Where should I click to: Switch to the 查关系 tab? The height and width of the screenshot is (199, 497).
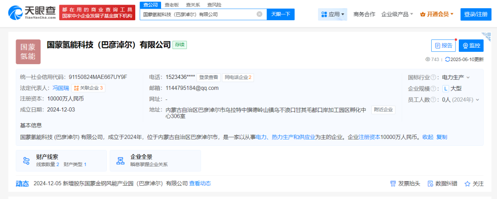pos(193,5)
